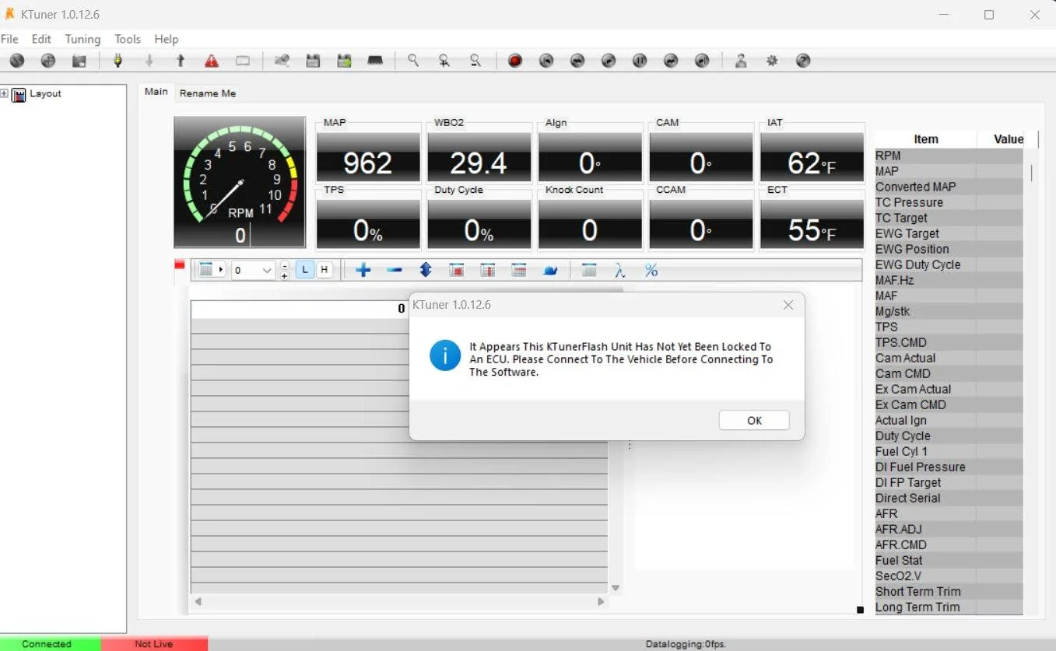Click the red flag toggle beside table toolbar

click(180, 265)
